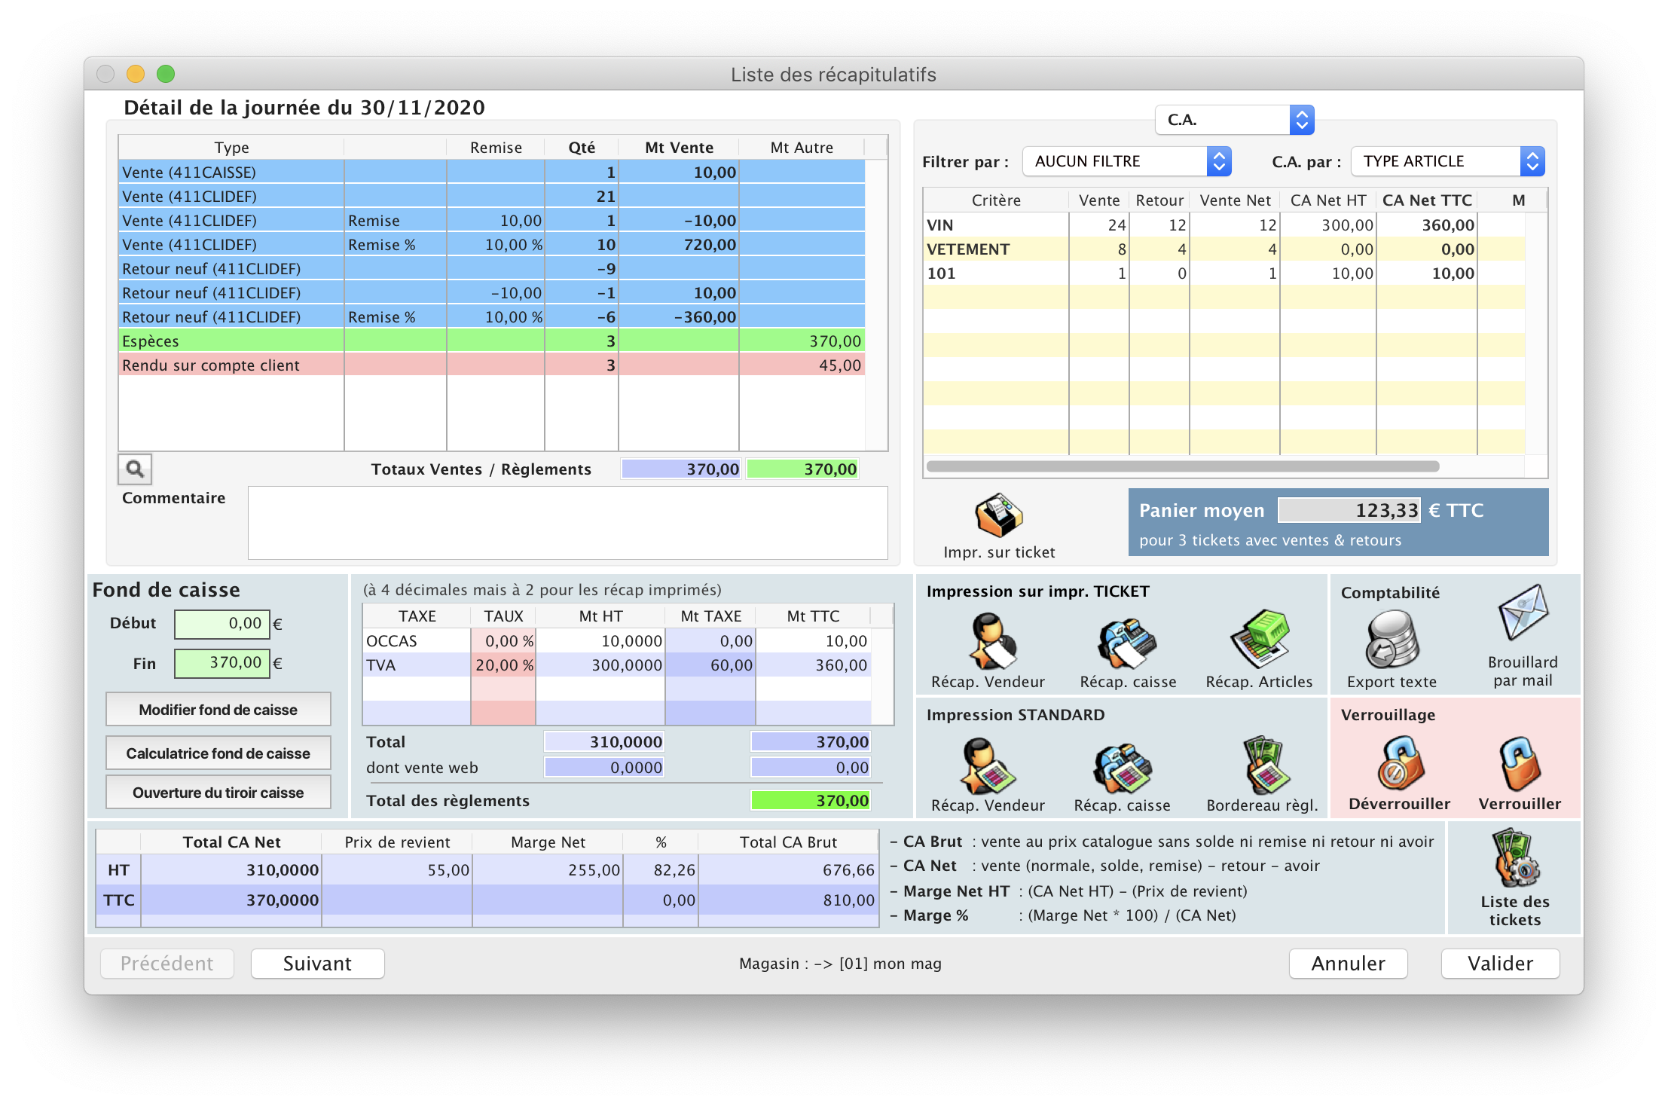This screenshot has height=1106, width=1668.
Task: Open the Filtrer par AUCUN FILTRE dropdown
Action: (1126, 161)
